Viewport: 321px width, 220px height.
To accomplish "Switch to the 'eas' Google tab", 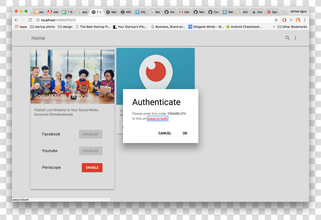I will coord(82,12).
